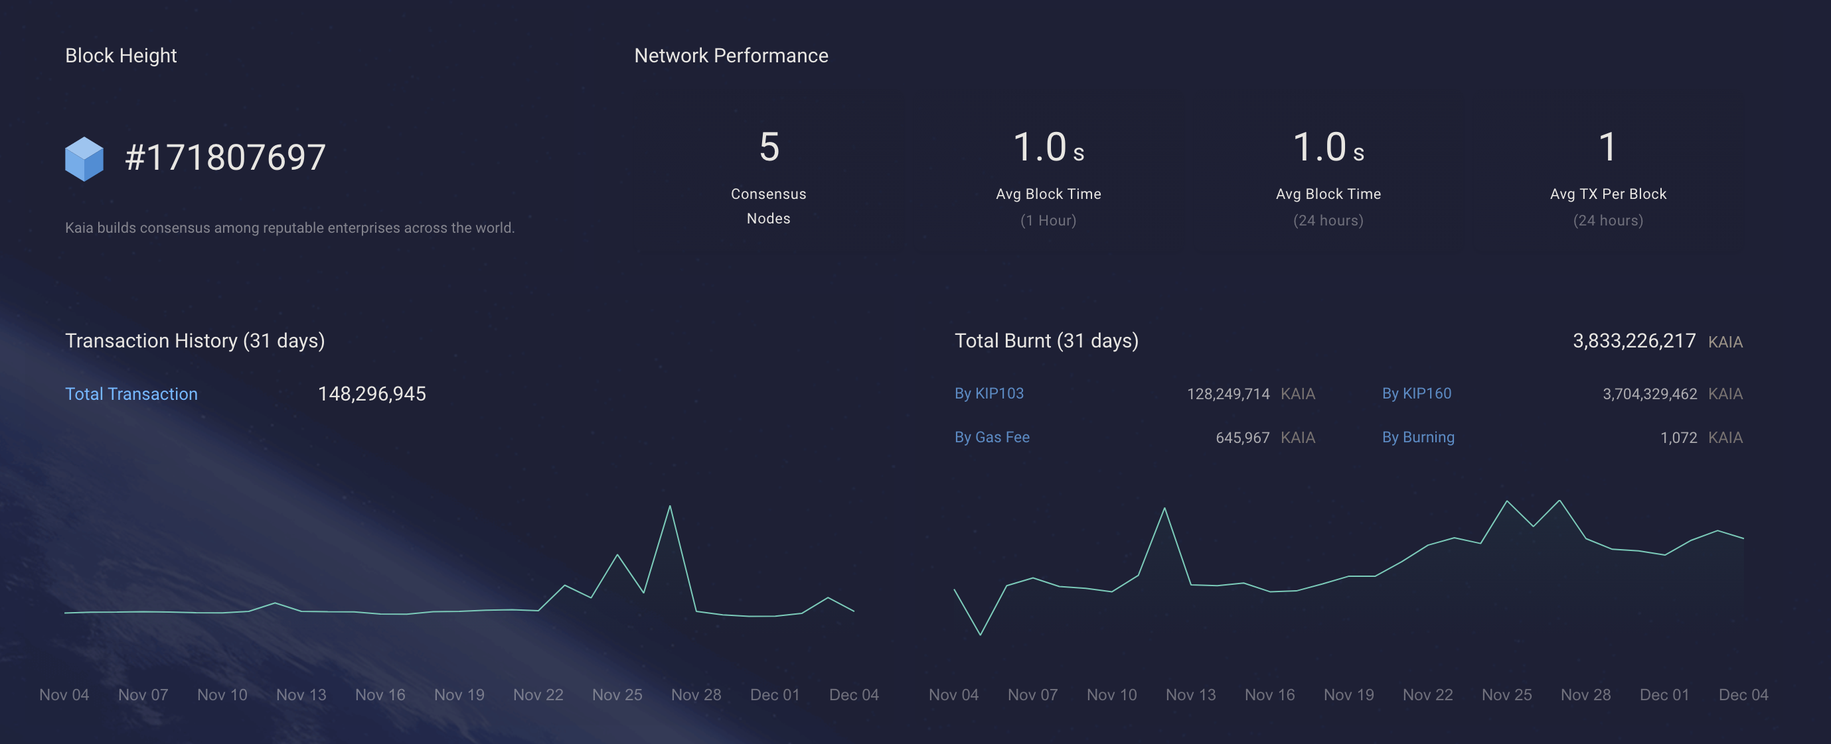The image size is (1831, 744).
Task: Click Dec 04 label on transaction chart
Action: (854, 695)
